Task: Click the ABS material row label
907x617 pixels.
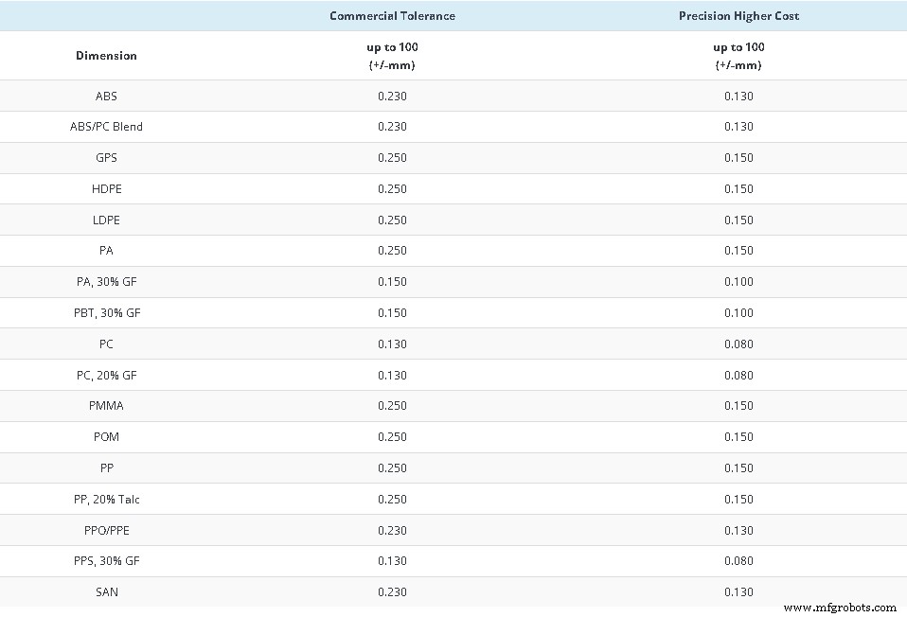Action: click(106, 96)
